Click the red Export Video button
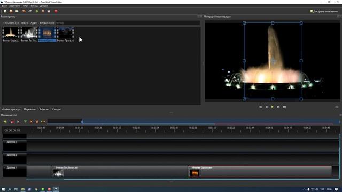The width and height of the screenshot is (342, 192). [56, 11]
